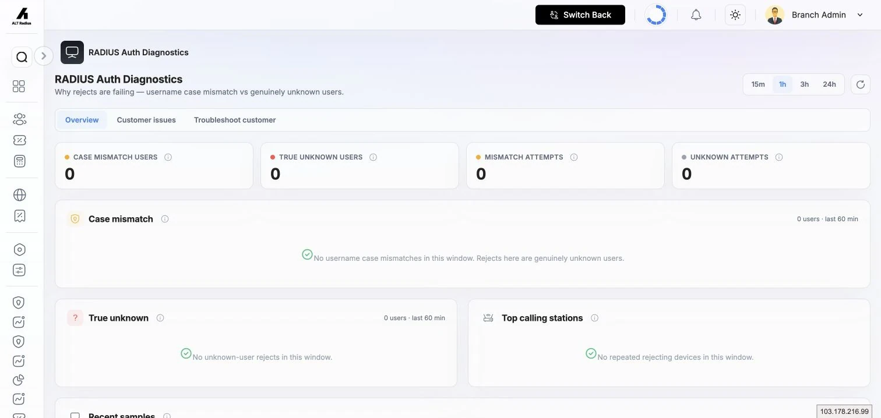881x418 pixels.
Task: Select the 1h time range
Action: coord(783,84)
